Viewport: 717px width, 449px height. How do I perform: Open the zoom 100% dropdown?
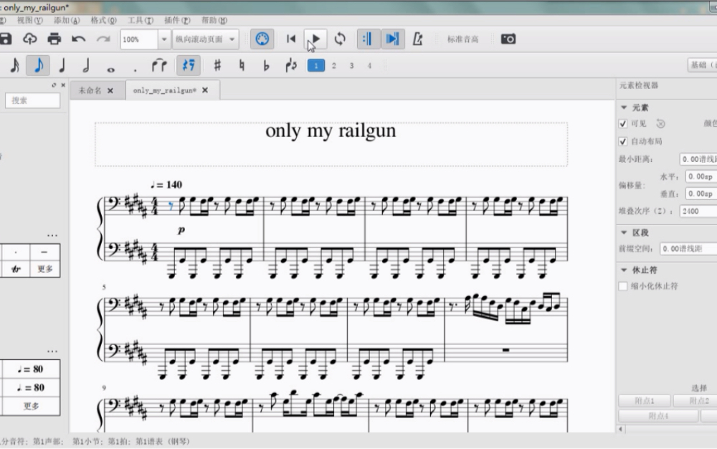[164, 39]
